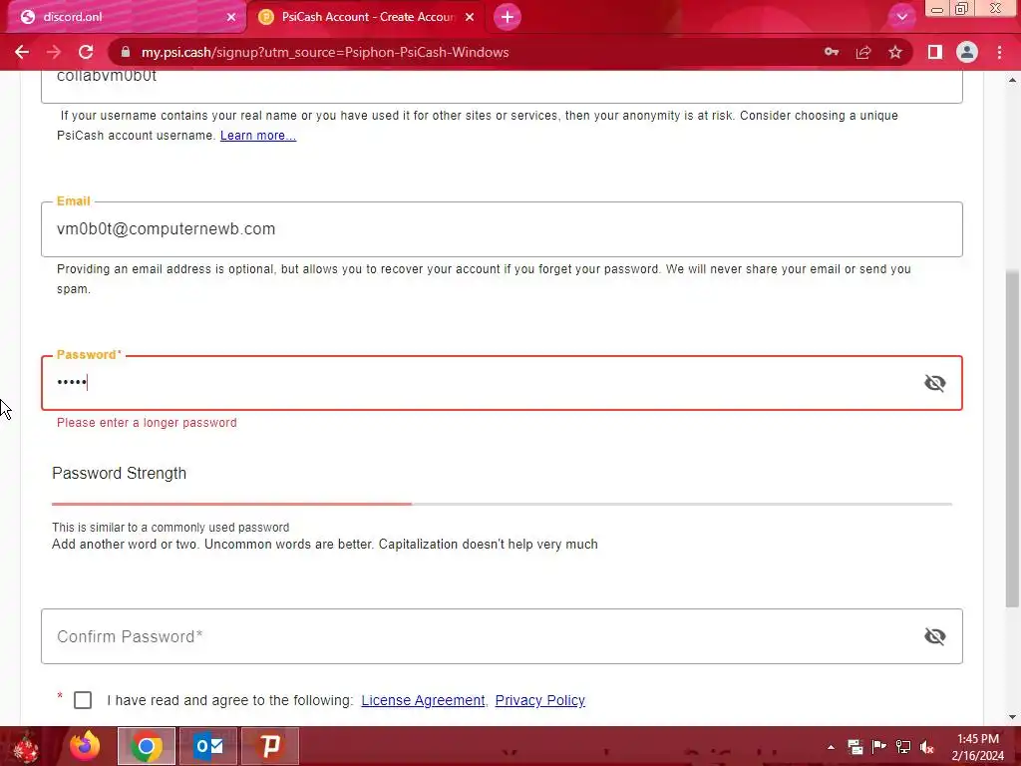Screen dimensions: 1021x766
Task: Select the PsiCash Account tab
Action: (368, 17)
